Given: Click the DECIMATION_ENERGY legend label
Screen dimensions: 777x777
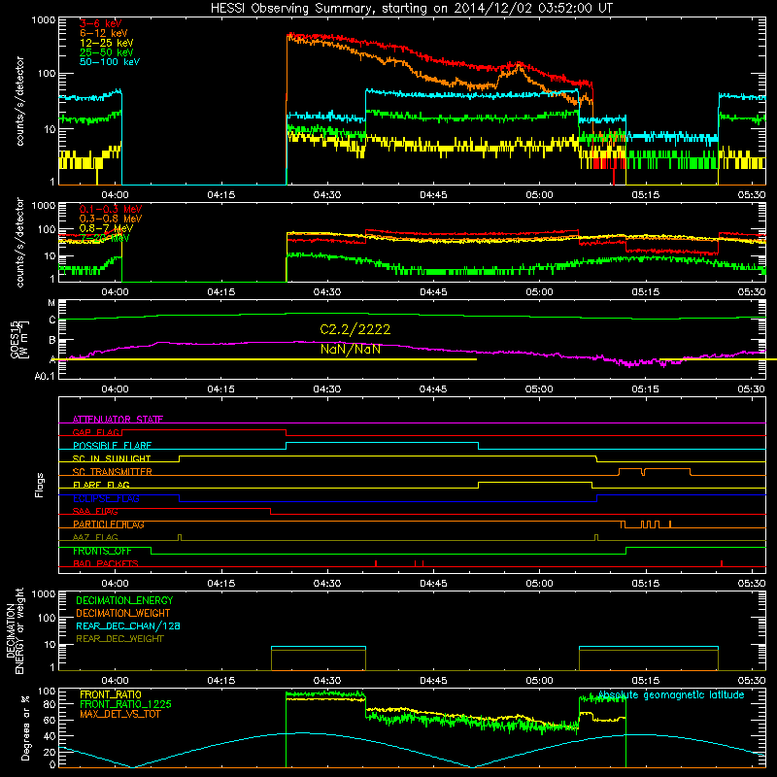Looking at the screenshot, I should click(x=124, y=600).
